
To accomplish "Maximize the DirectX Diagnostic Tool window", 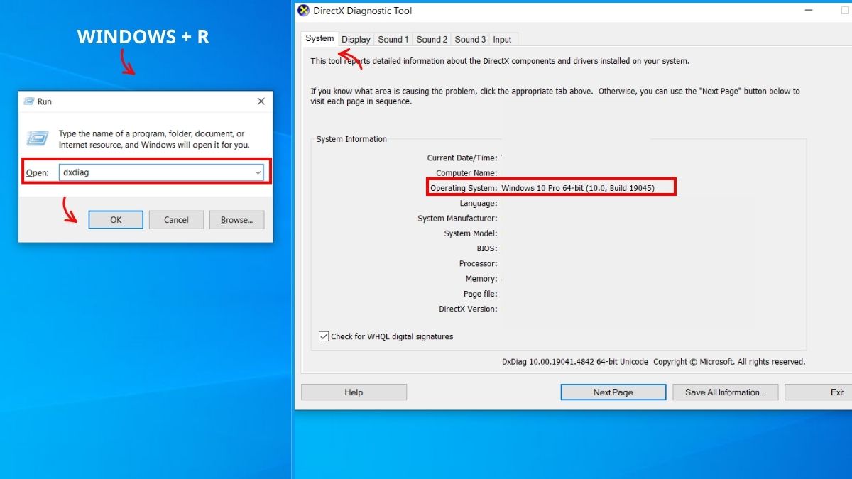I will [x=845, y=11].
